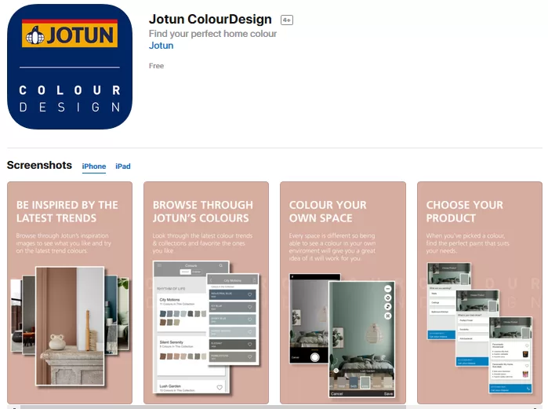548x409 pixels.
Task: Click the search magnifier in Colours screen
Action: click(x=222, y=267)
